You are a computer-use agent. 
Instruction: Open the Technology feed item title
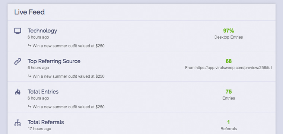click(x=42, y=31)
